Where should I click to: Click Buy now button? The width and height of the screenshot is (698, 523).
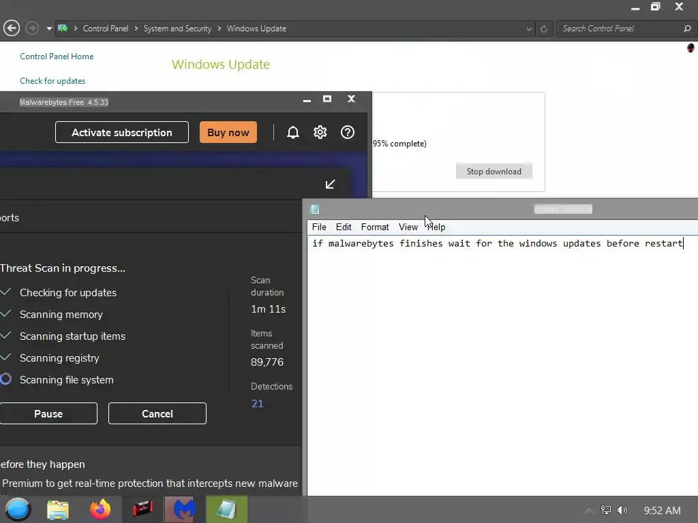(228, 133)
